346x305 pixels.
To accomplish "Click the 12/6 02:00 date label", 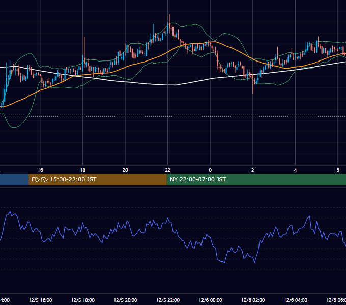I will click(x=253, y=300).
